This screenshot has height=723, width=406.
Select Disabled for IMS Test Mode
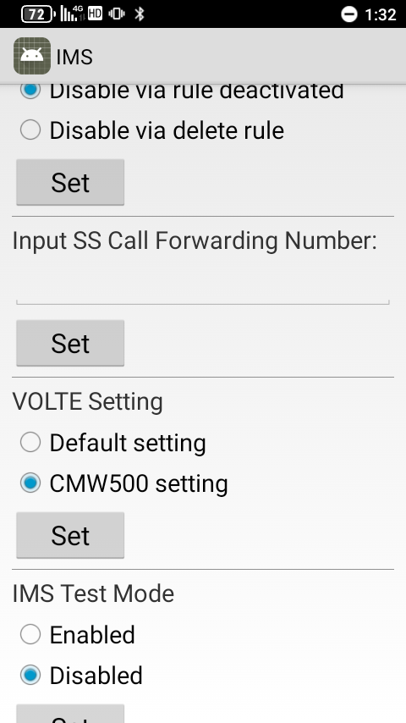pos(81,675)
